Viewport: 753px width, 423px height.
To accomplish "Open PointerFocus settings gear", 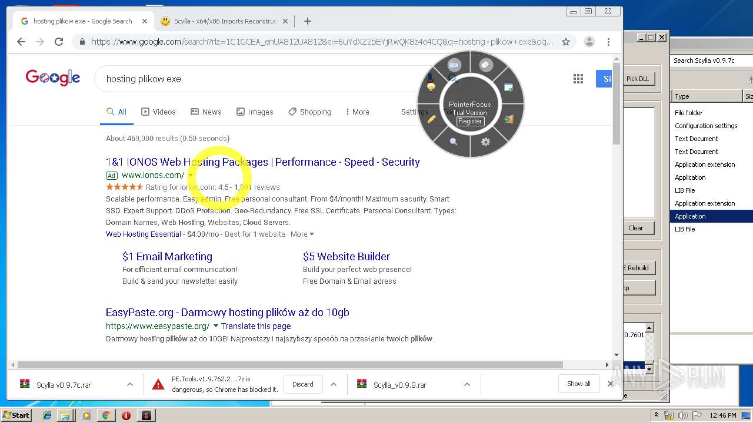I will point(485,142).
